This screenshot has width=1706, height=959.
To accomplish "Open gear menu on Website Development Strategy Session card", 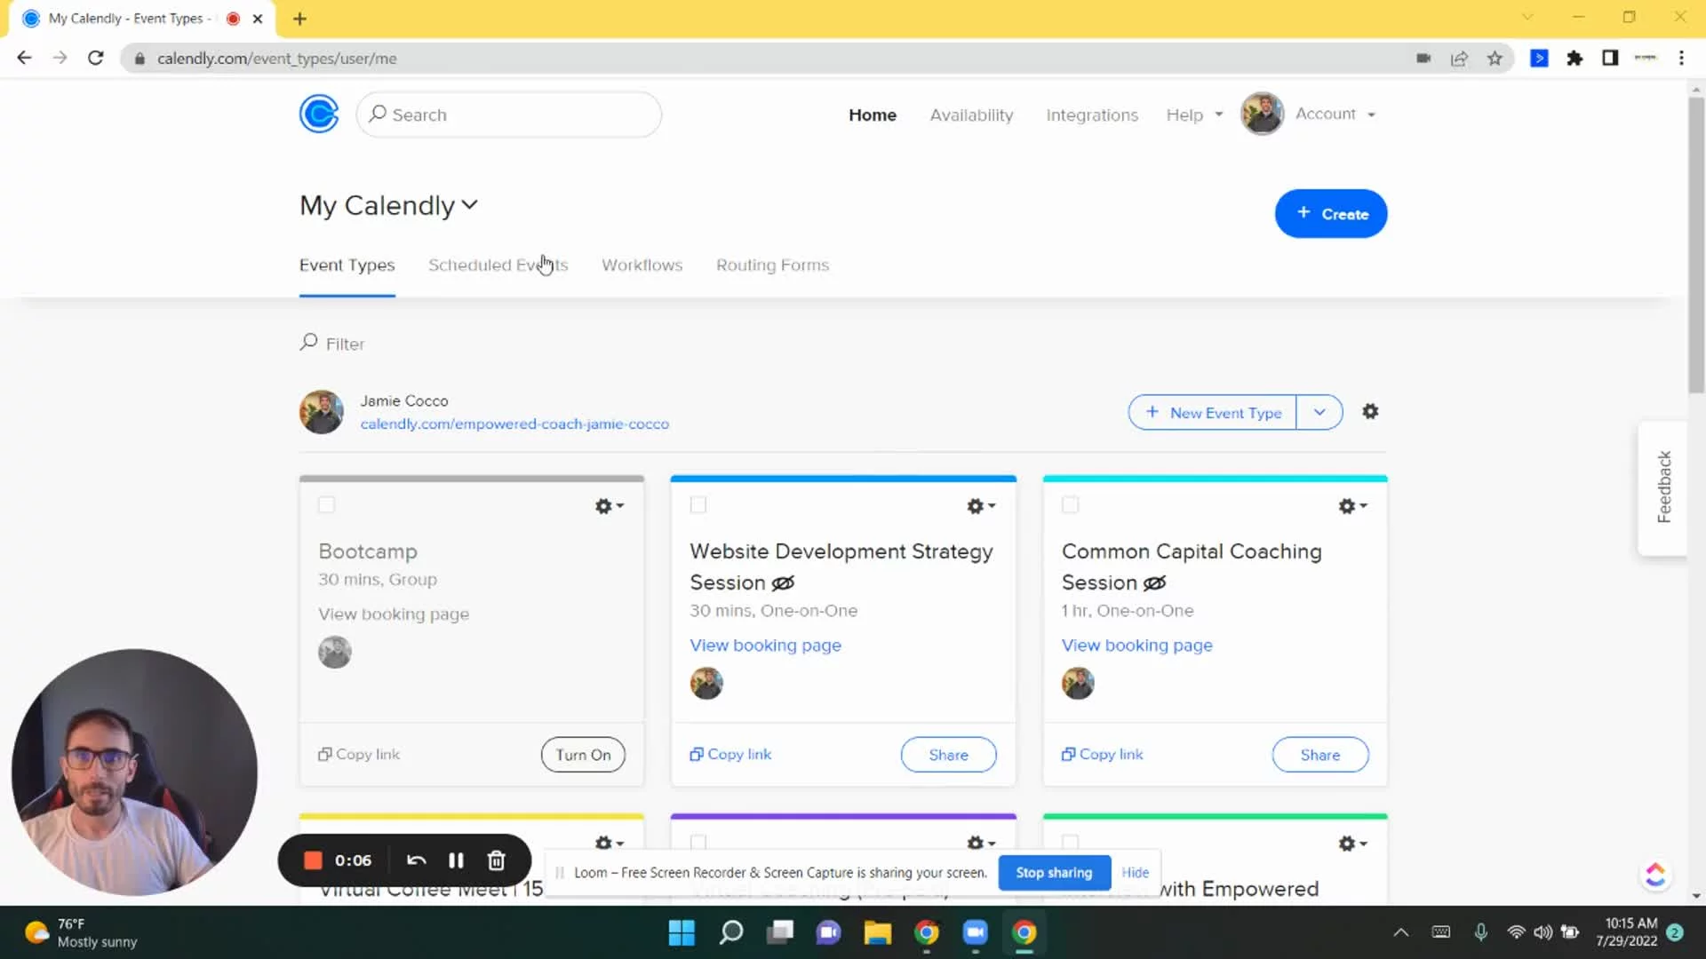I will [981, 506].
